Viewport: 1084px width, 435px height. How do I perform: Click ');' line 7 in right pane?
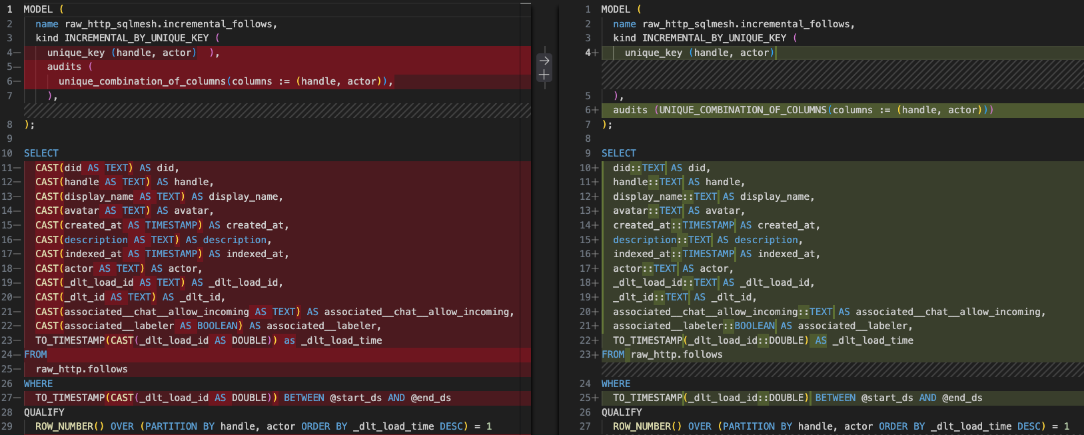pos(607,125)
